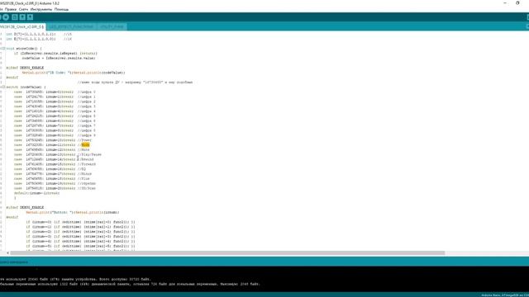Collapse the void storeCode() function fold marker
This screenshot has height=297, width=529.
tap(3, 49)
